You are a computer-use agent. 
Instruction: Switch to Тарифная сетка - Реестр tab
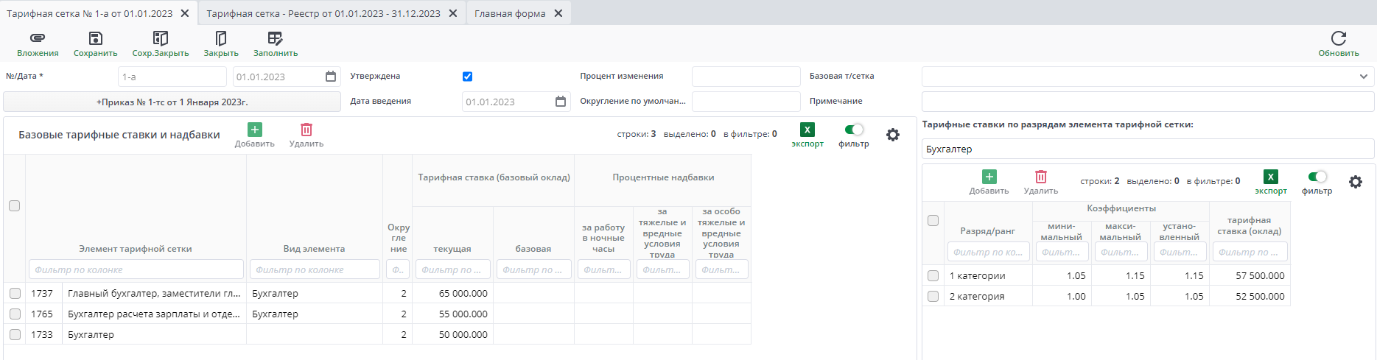click(x=323, y=13)
